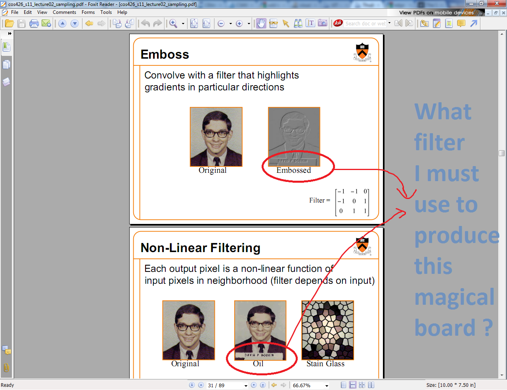Click the vertical scrollbar thumb

click(502, 153)
